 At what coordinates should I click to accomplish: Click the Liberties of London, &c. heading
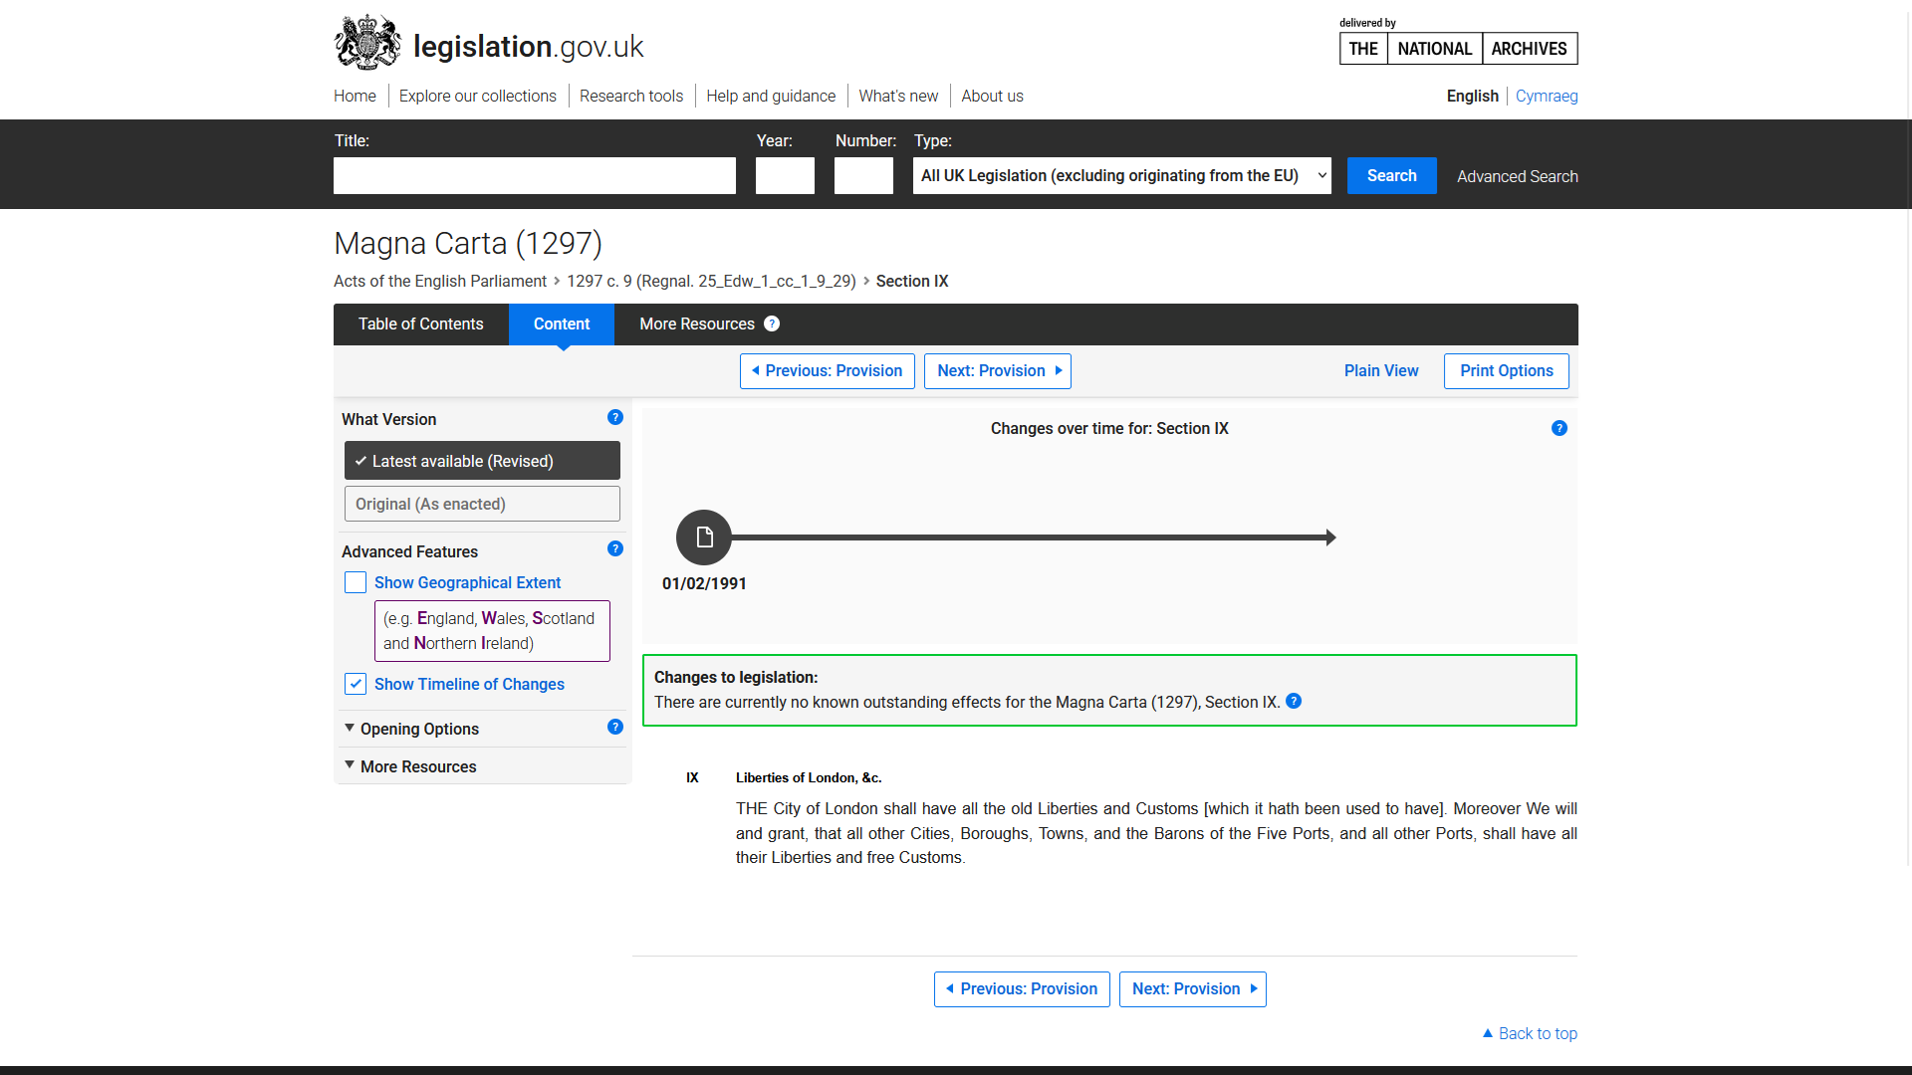(x=809, y=777)
